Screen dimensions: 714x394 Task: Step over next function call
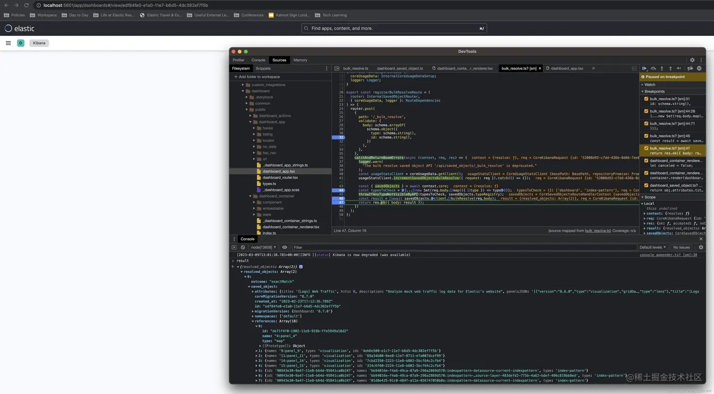pyautogui.click(x=653, y=68)
